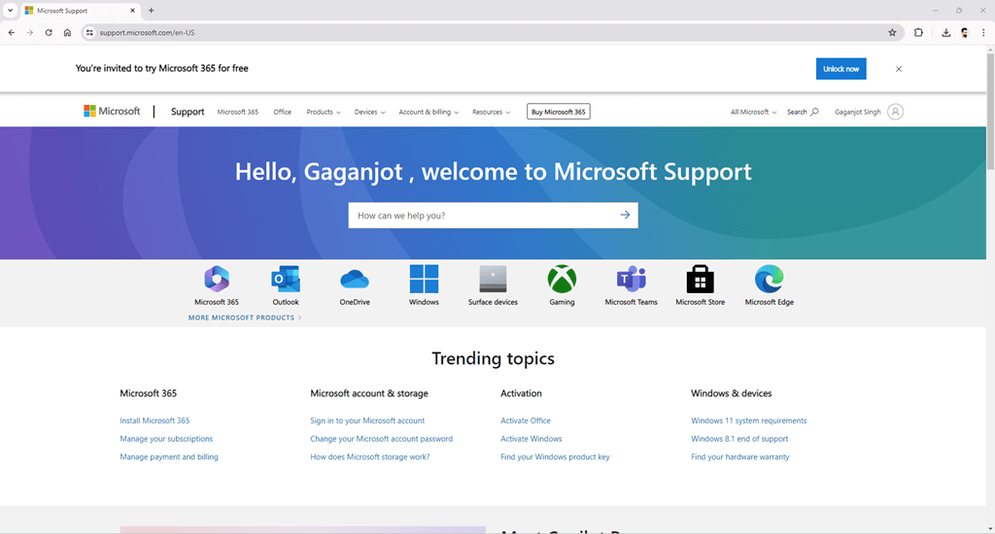The width and height of the screenshot is (995, 534).
Task: Expand the Account & billing menu
Action: pyautogui.click(x=429, y=112)
